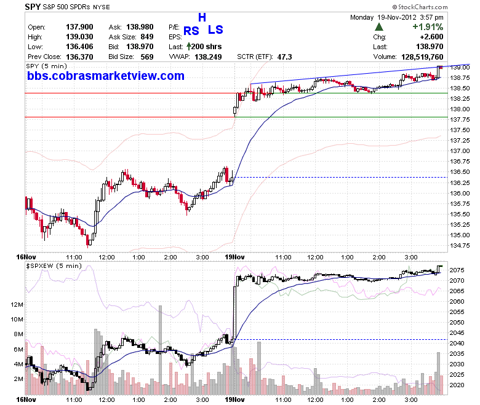Click the Ask Size value 849
Image resolution: width=480 pixels, height=405 pixels.
point(147,37)
